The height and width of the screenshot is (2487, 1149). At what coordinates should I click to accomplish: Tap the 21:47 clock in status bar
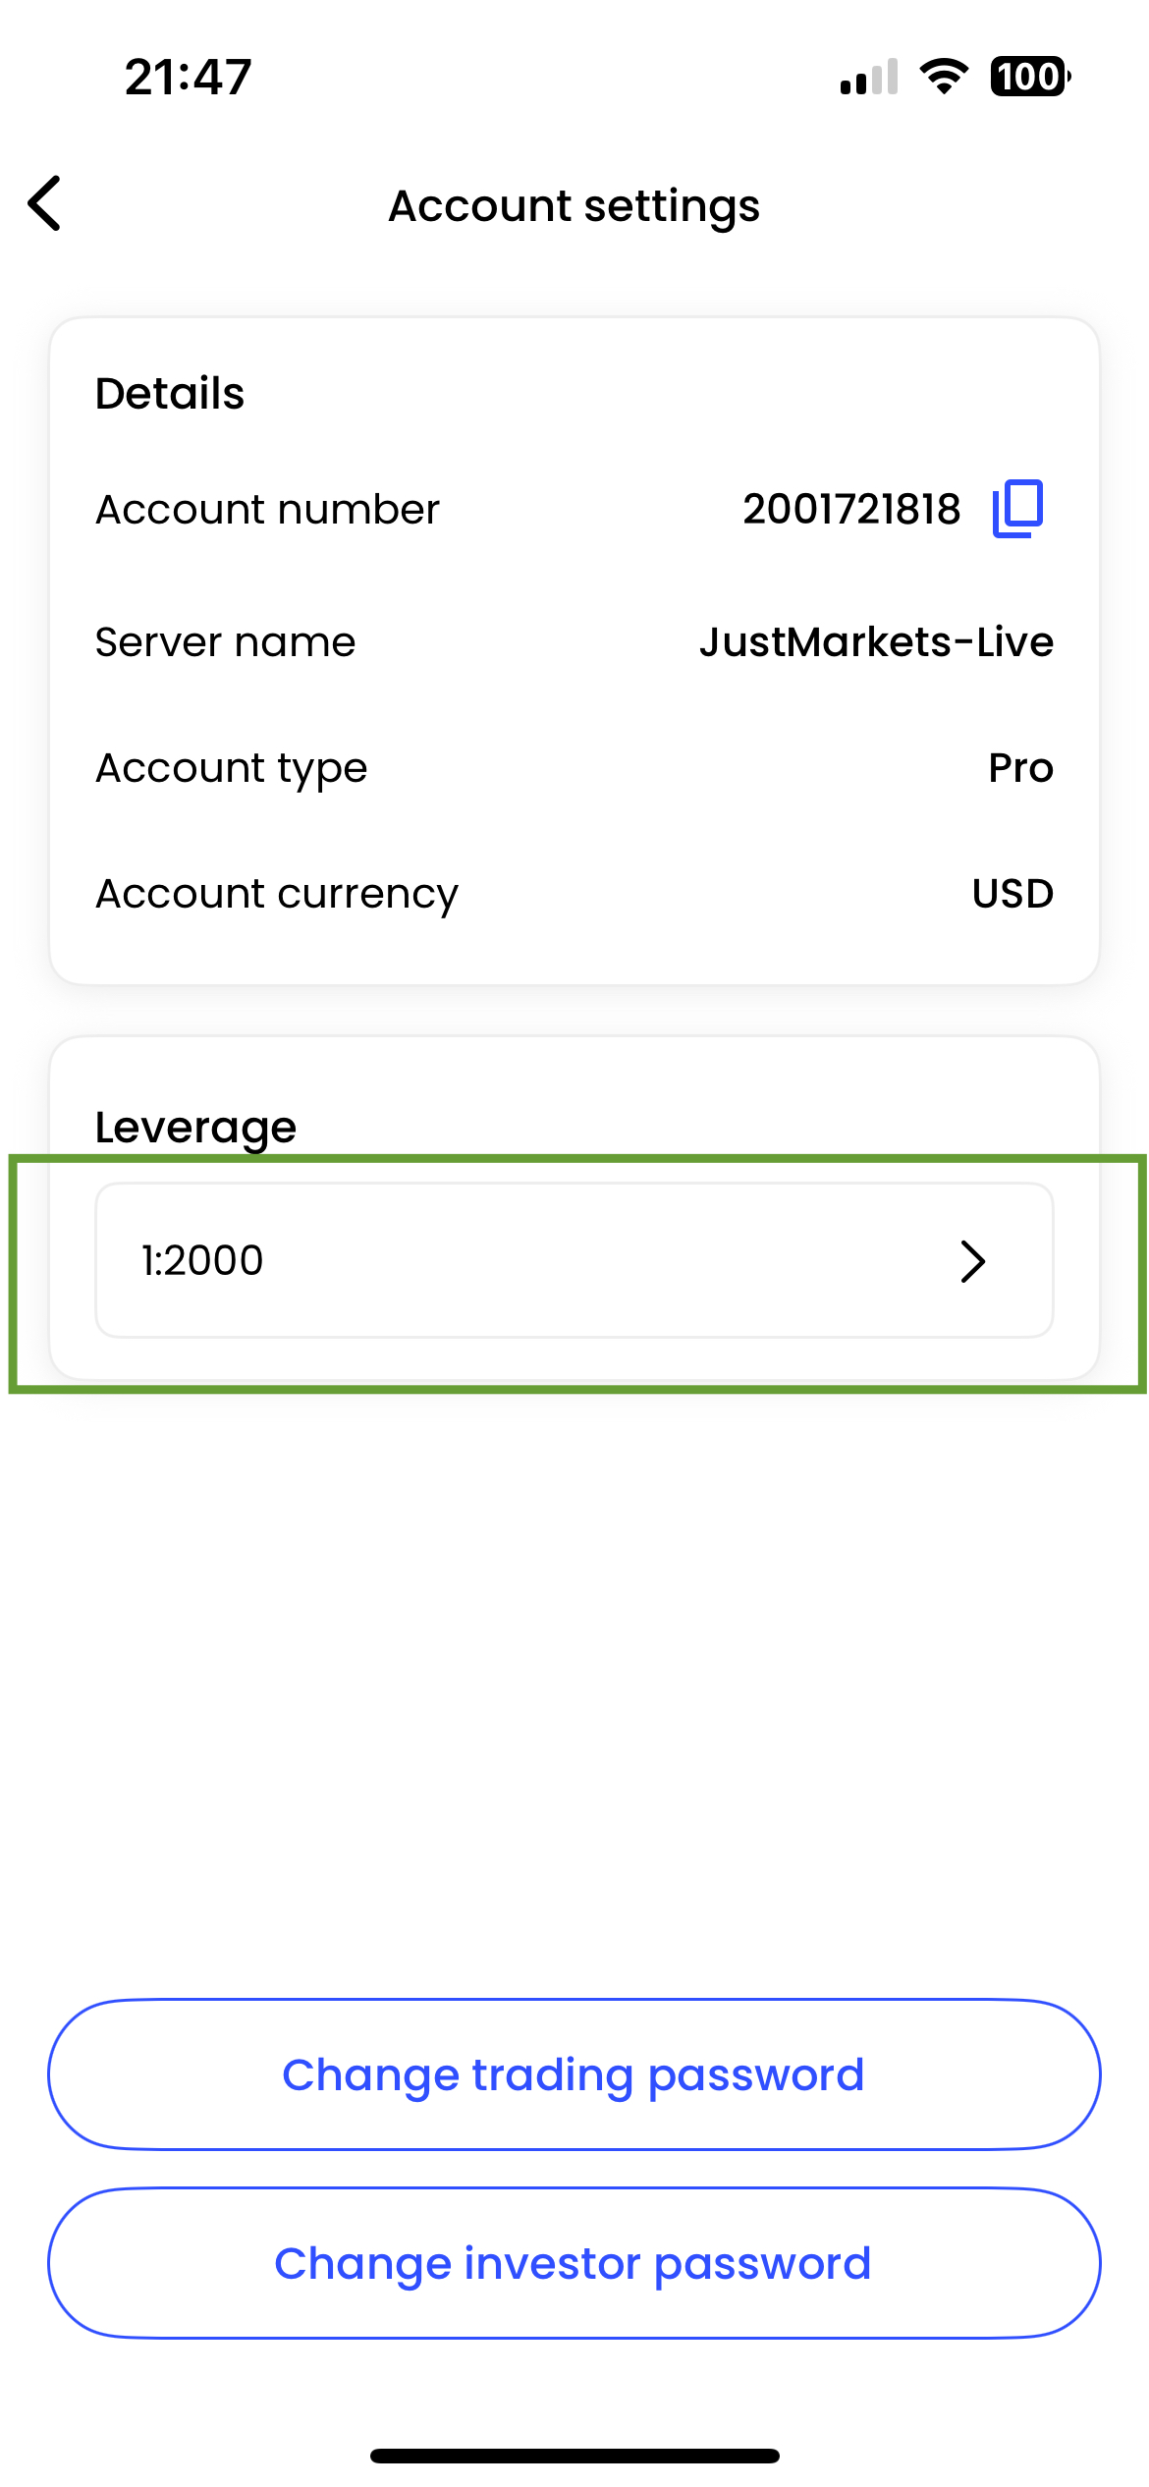tap(189, 77)
